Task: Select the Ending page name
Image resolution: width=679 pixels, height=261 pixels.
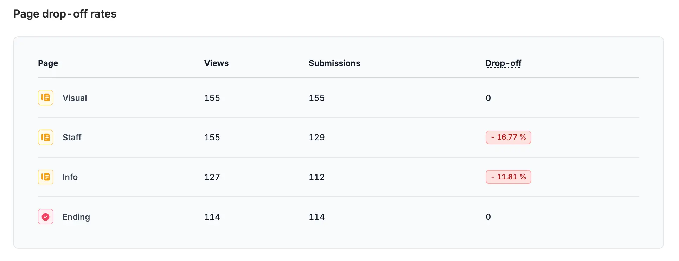Action: click(76, 217)
